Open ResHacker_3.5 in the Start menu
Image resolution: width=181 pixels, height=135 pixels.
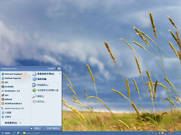coord(11,91)
